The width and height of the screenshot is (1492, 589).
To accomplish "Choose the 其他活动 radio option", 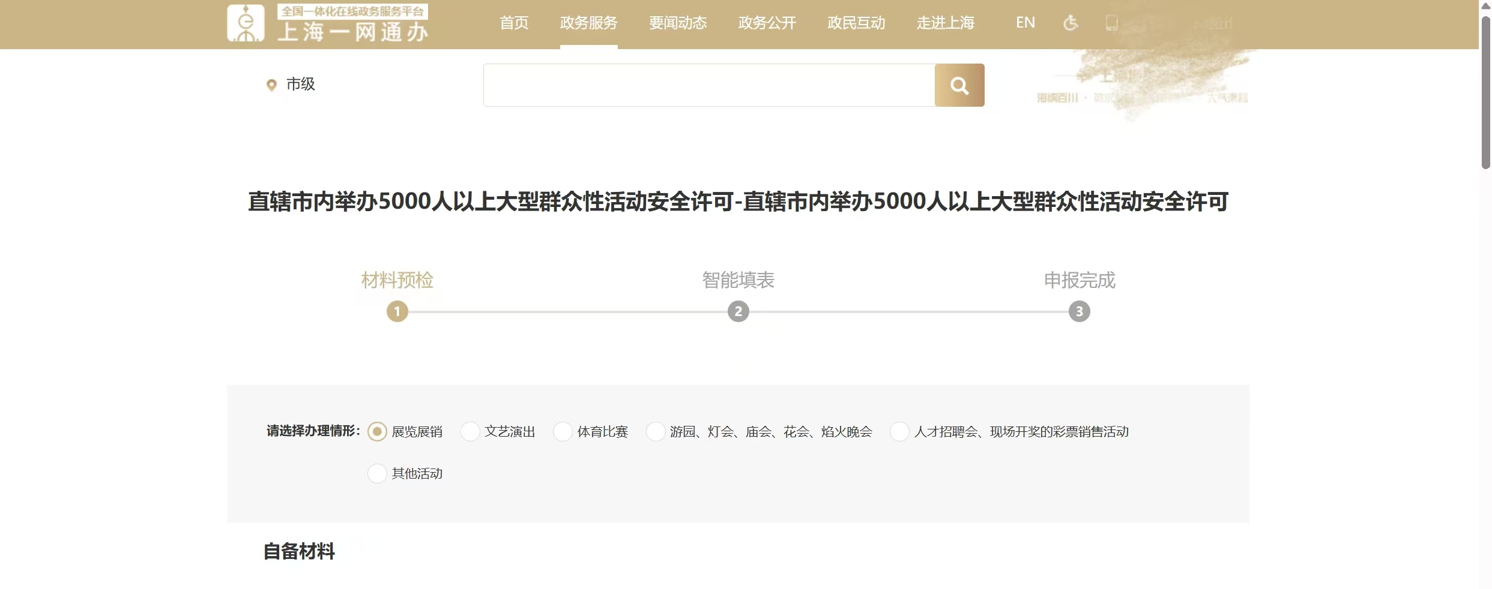I will click(377, 474).
